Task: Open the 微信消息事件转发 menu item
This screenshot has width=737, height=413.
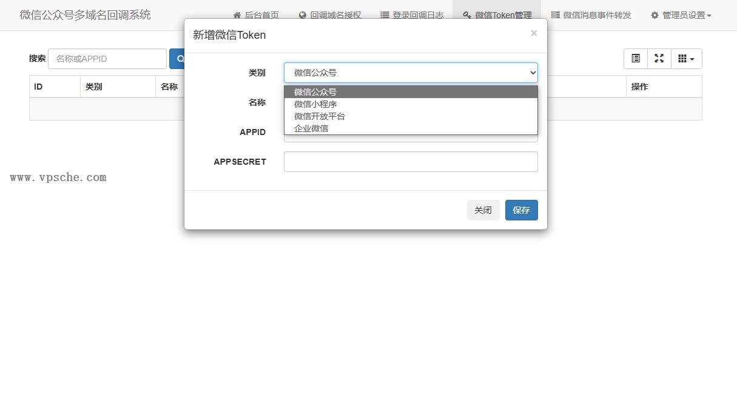Action: [x=591, y=15]
